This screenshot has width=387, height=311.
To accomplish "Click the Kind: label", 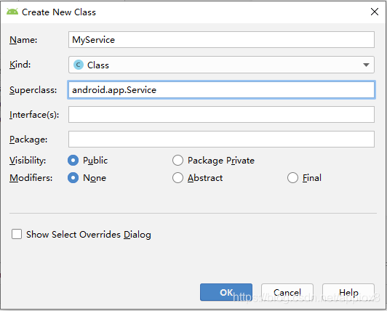I will tap(20, 65).
